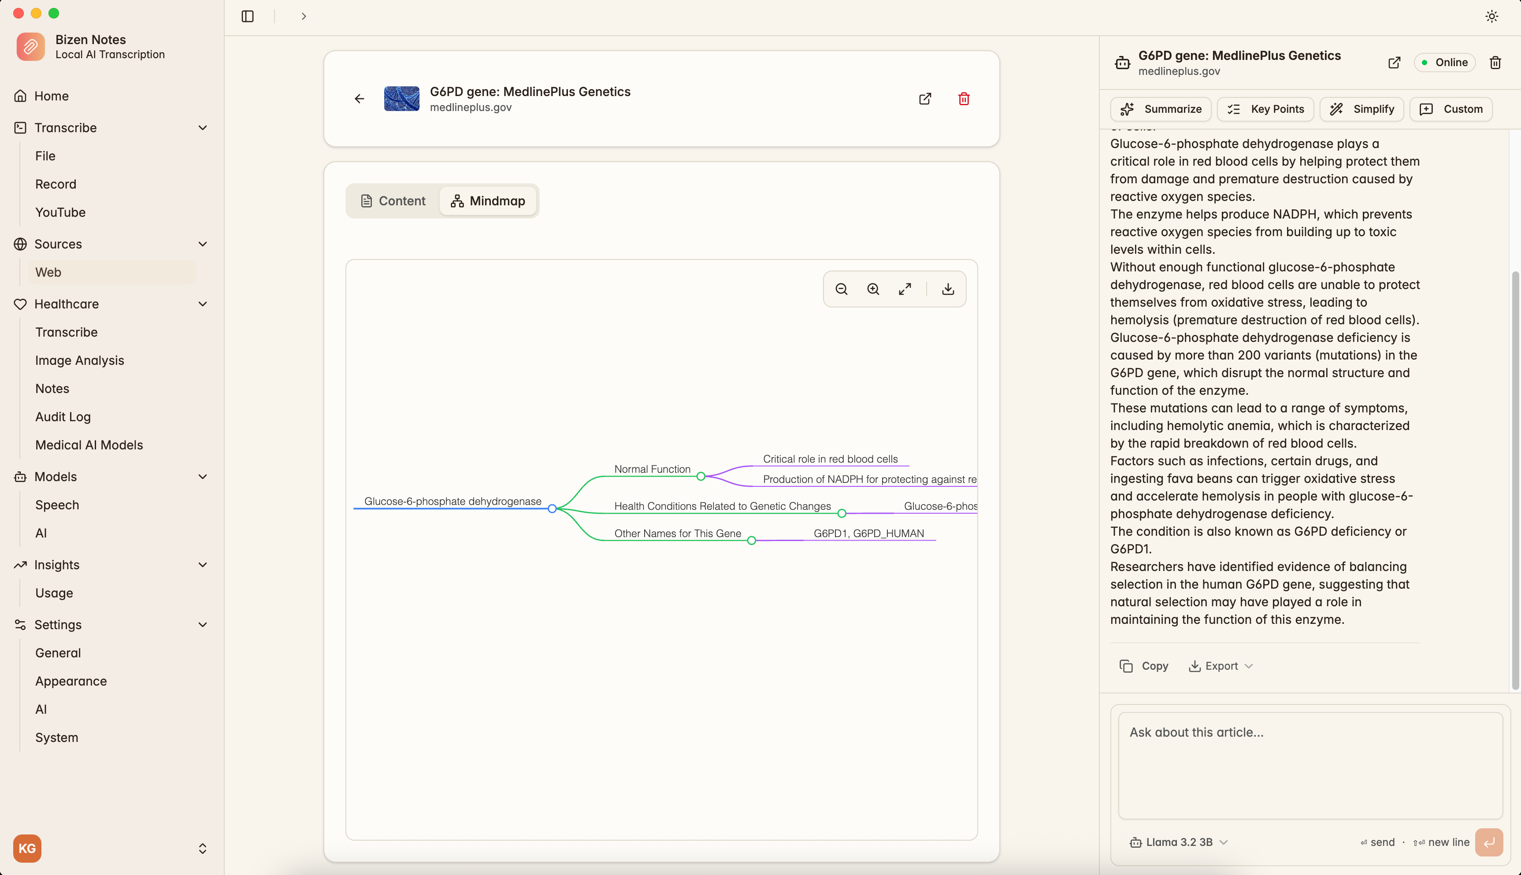Delete the G6PD article
The width and height of the screenshot is (1521, 875).
tap(963, 99)
